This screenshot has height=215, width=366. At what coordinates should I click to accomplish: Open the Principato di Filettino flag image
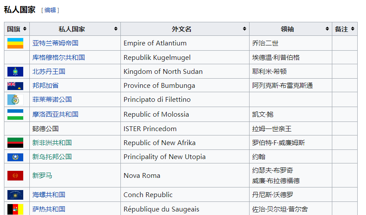[x=13, y=100]
